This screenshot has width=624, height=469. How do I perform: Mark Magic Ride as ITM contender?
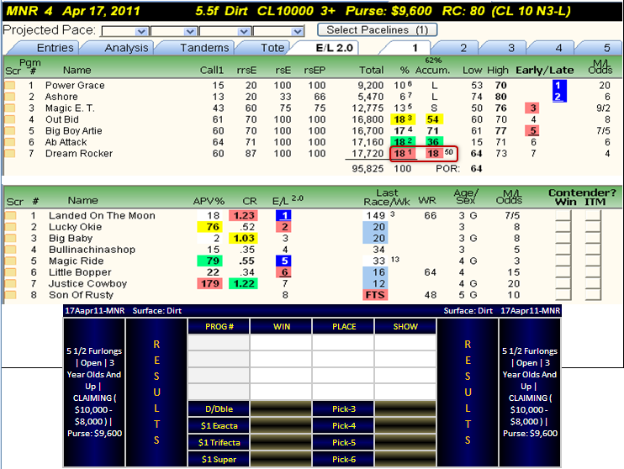(593, 261)
